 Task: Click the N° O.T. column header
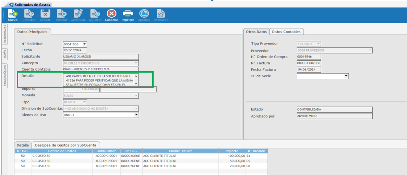pyautogui.click(x=132, y=151)
